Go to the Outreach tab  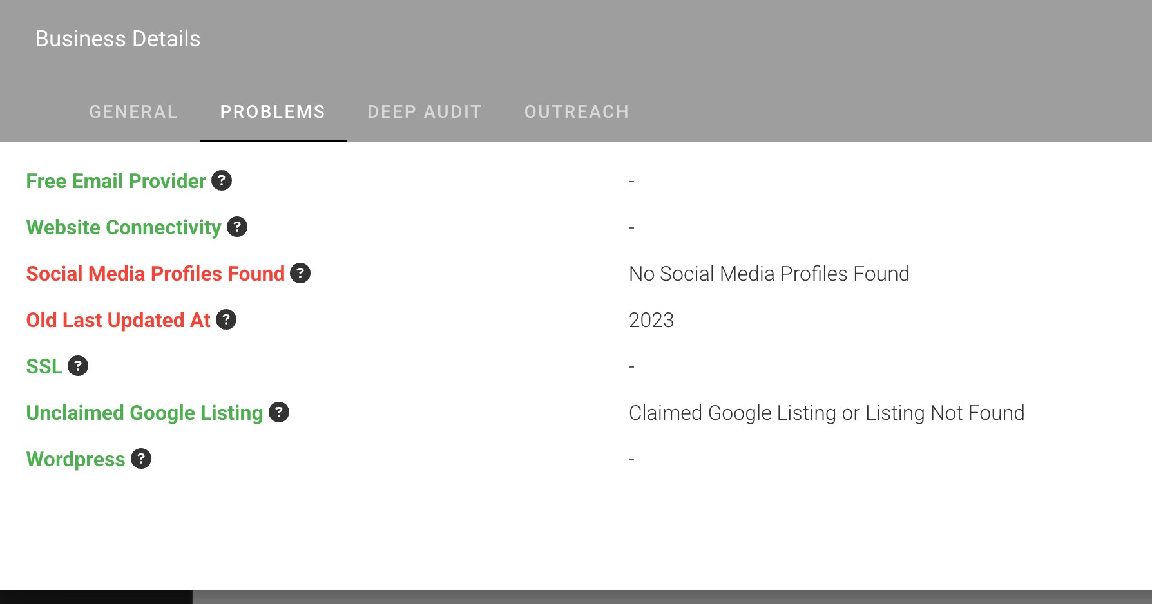coord(577,112)
